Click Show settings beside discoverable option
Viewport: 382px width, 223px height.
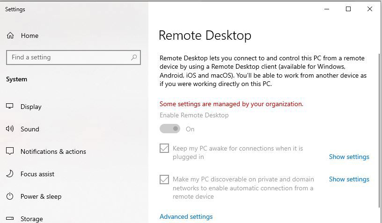tap(349, 179)
